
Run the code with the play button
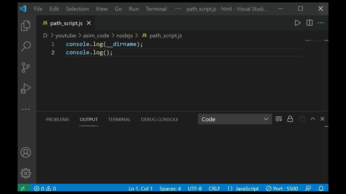[298, 23]
